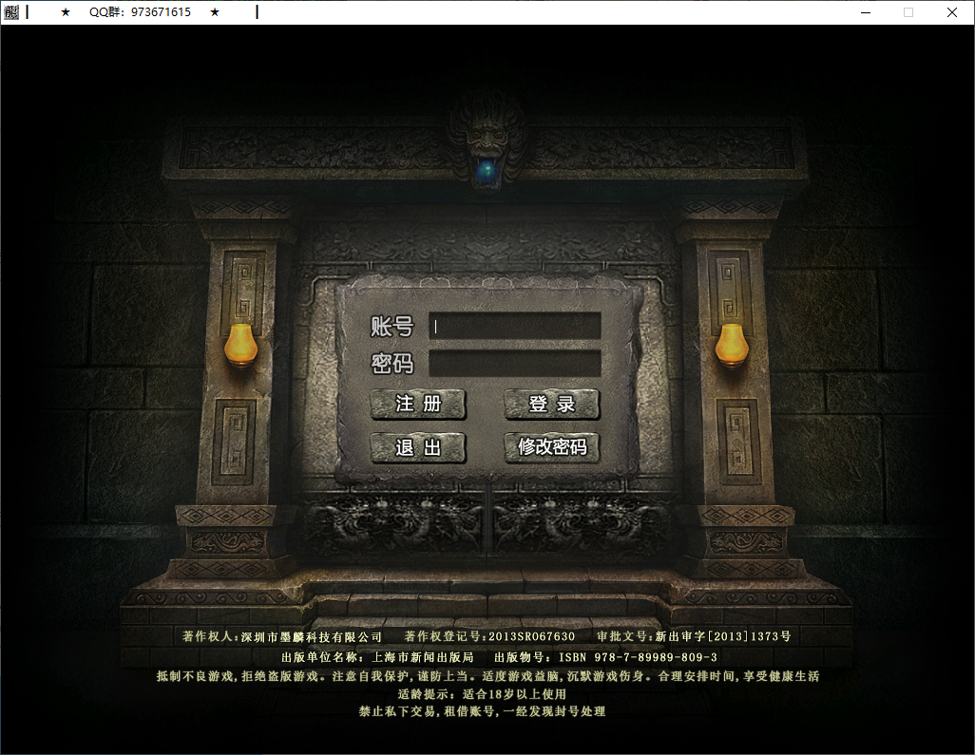Click the right torch lamp on the pillar
The height and width of the screenshot is (755, 975).
(733, 344)
